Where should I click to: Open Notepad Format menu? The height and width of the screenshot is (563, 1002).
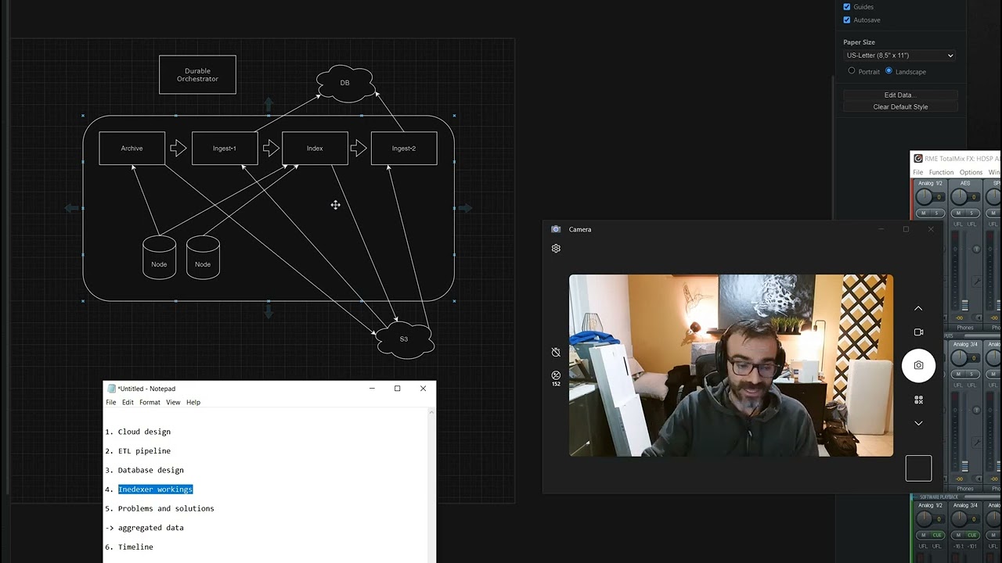tap(150, 403)
